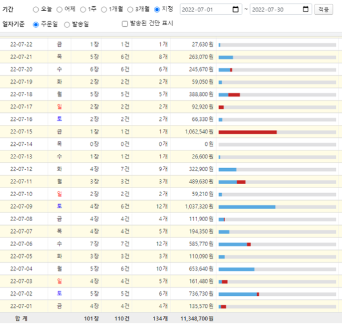Enable 발송된 건만 표시 checkbox
342x326 pixels.
click(x=125, y=24)
